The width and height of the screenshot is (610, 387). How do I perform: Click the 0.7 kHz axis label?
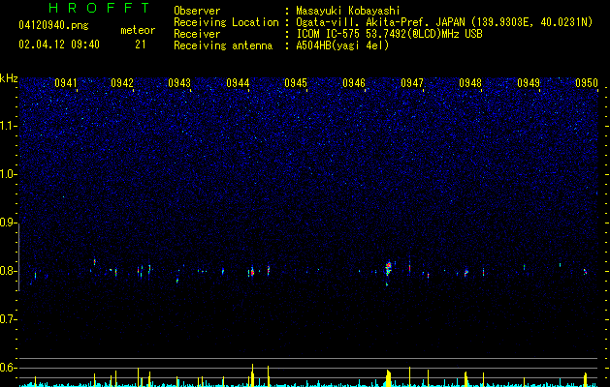(x=8, y=319)
